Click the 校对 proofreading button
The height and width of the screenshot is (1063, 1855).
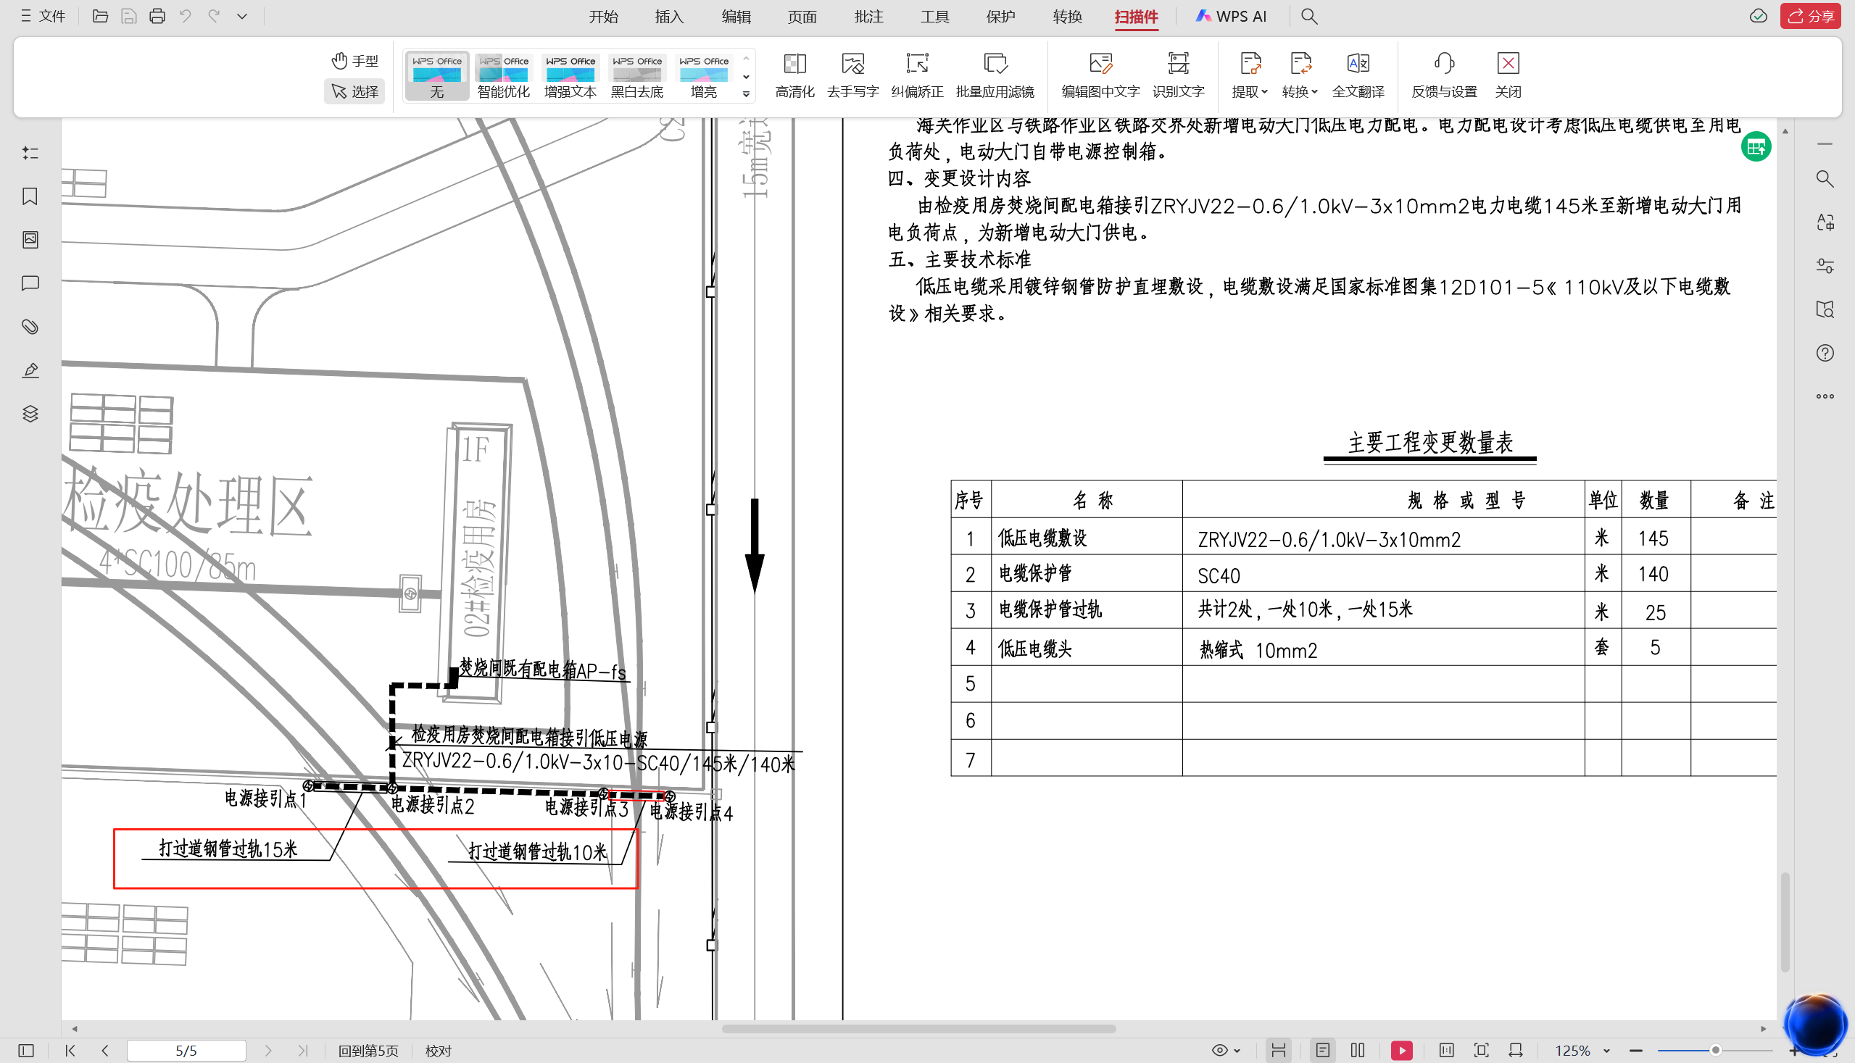pyautogui.click(x=438, y=1051)
